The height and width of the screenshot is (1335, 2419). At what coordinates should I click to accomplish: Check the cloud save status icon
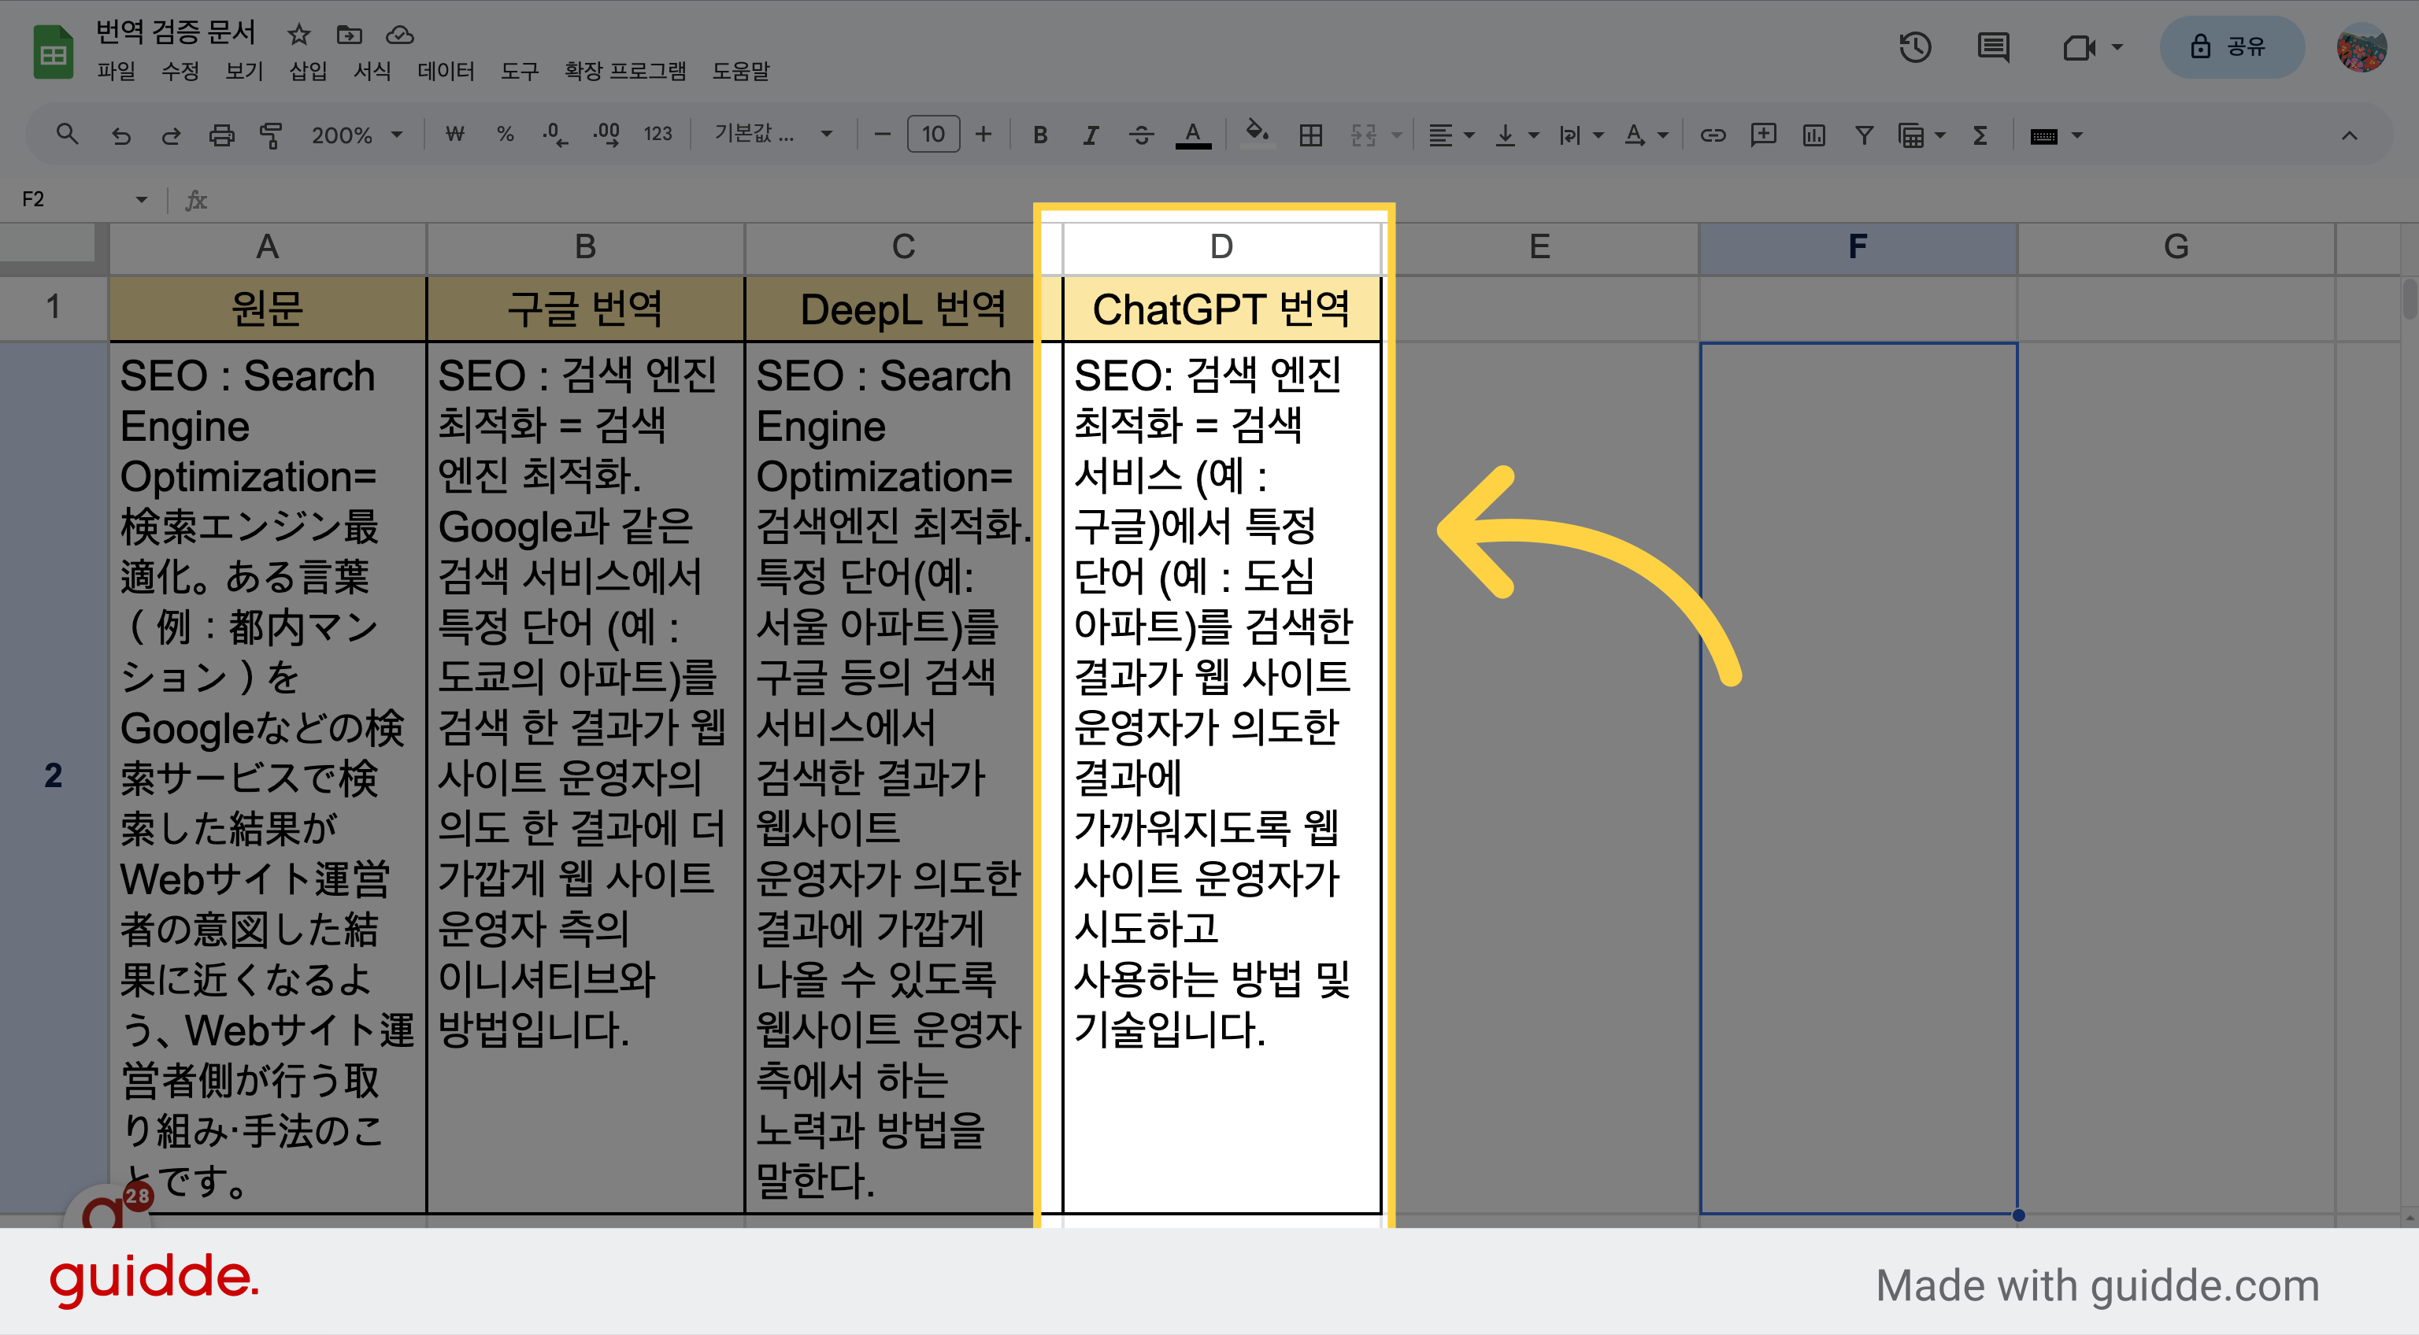400,35
